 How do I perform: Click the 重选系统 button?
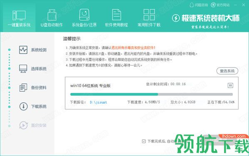click(227, 71)
